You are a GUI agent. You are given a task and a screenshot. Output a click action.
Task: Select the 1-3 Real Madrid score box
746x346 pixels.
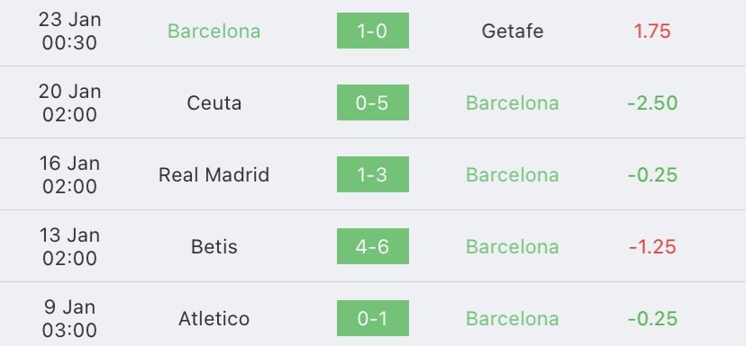click(x=372, y=174)
